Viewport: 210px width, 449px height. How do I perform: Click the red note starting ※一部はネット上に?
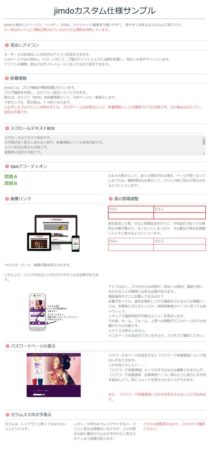coord(57,30)
